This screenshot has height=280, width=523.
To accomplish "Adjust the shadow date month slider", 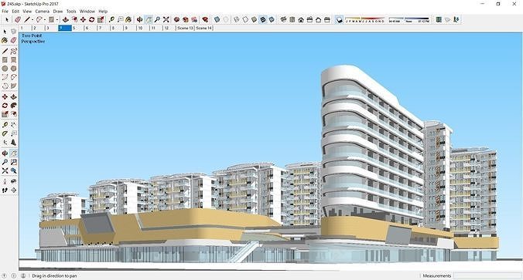I will 364,19.
